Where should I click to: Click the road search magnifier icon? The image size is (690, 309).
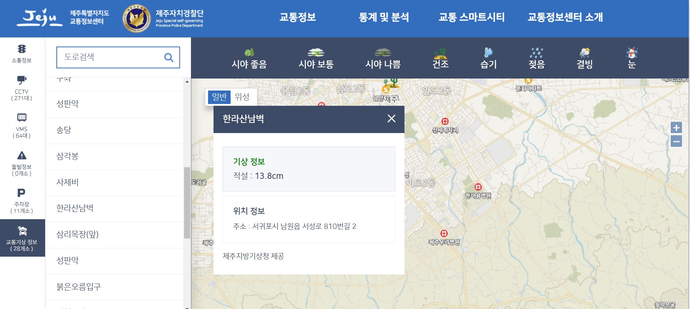click(169, 57)
